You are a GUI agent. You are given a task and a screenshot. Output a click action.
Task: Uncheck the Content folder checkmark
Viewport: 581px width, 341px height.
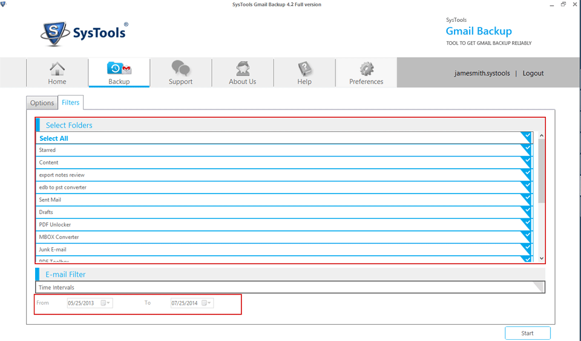(526, 162)
